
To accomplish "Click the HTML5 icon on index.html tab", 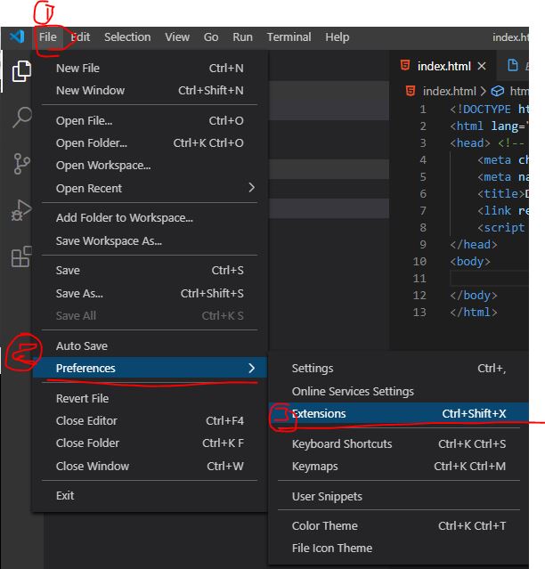I will click(x=405, y=66).
